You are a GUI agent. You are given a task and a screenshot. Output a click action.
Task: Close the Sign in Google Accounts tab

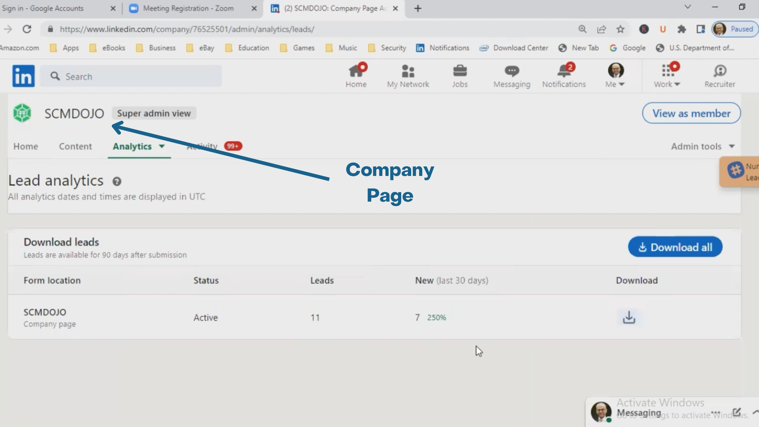point(113,8)
